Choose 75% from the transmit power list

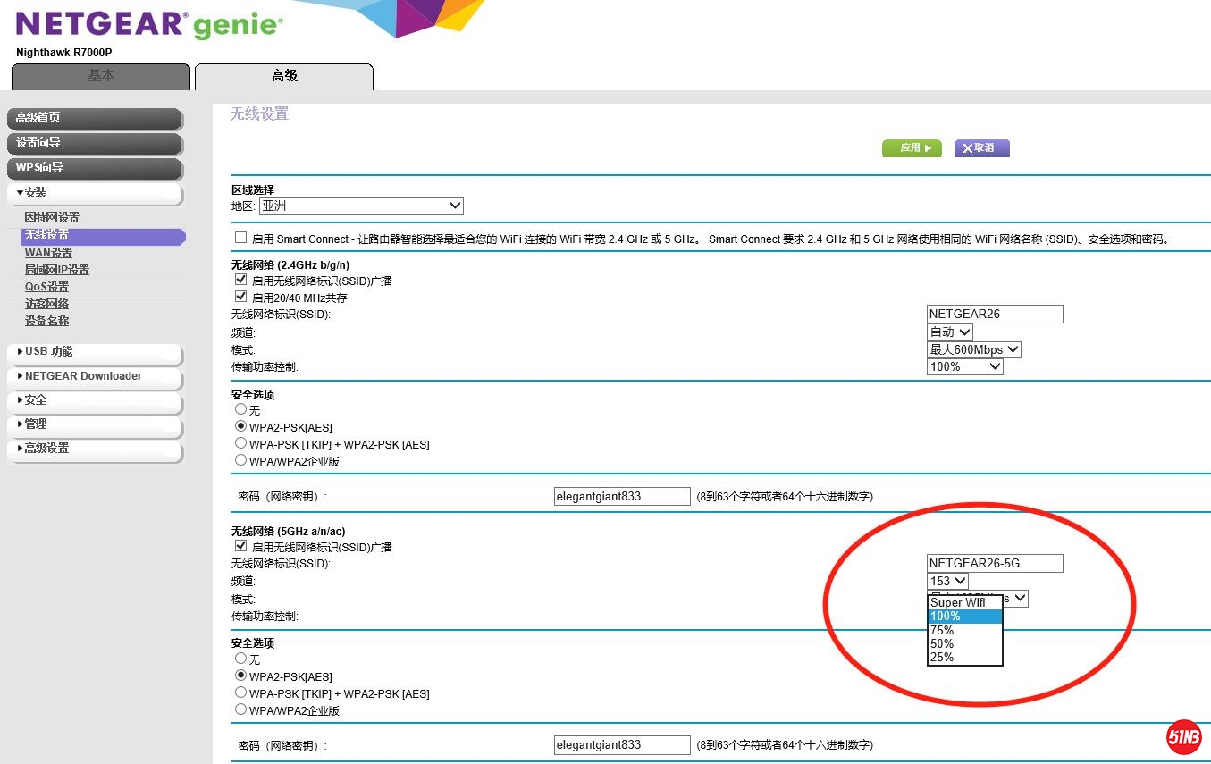point(943,630)
